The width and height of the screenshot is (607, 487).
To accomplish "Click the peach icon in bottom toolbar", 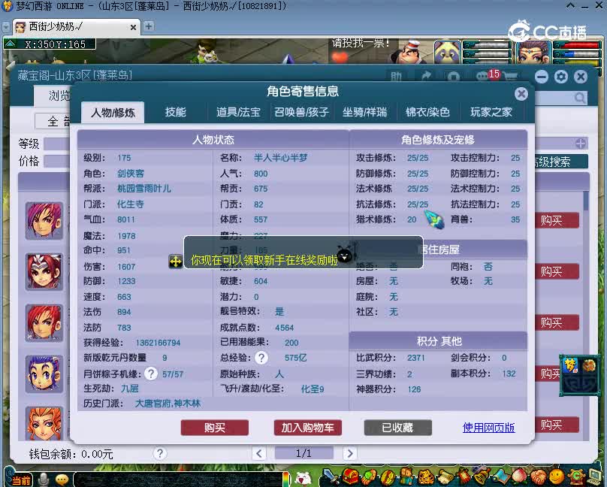I will pos(519,477).
